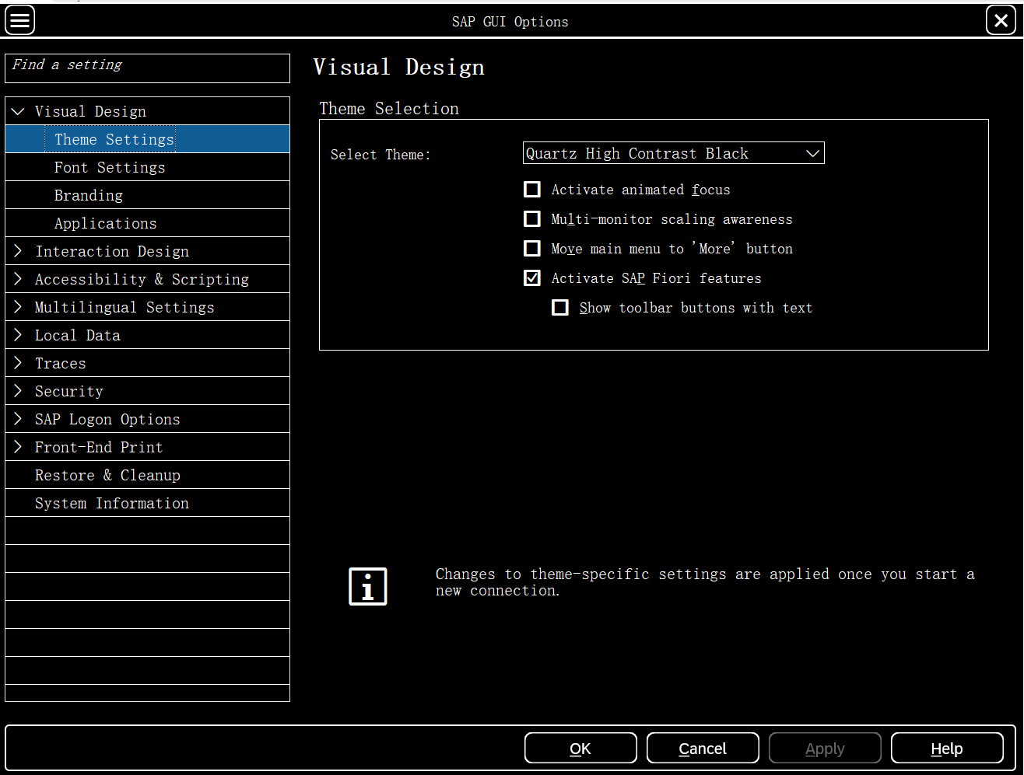Click the Find a setting search box
The height and width of the screenshot is (775, 1024).
[x=147, y=68]
